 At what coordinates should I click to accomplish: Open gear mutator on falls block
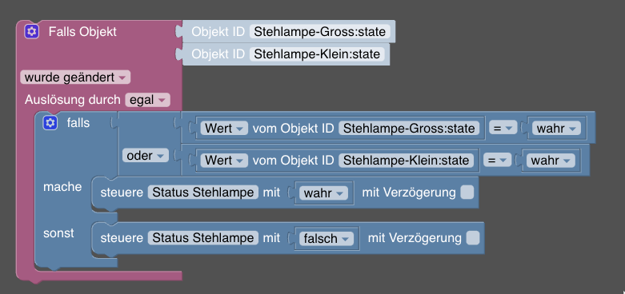pos(50,123)
